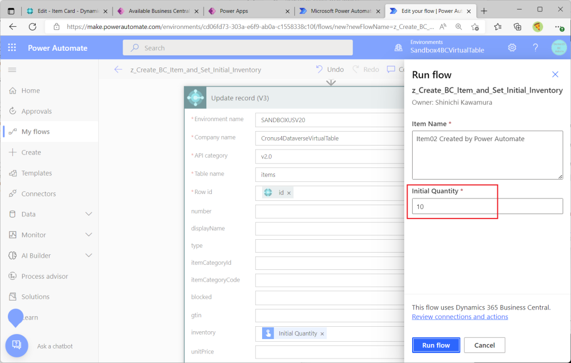Click the zoom magnifier in address bar
The width and height of the screenshot is (571, 363).
point(459,27)
